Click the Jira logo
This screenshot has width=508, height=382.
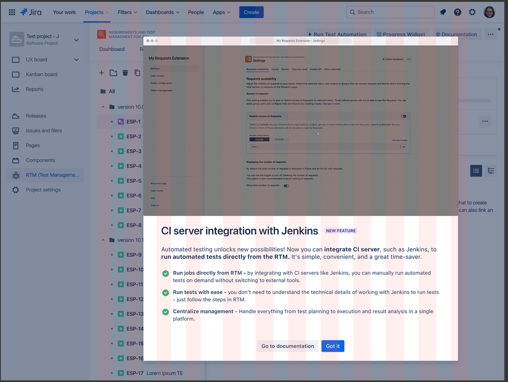[31, 12]
